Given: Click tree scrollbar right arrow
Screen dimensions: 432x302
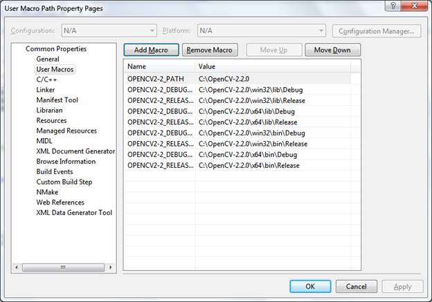Looking at the screenshot, I should click(111, 267).
